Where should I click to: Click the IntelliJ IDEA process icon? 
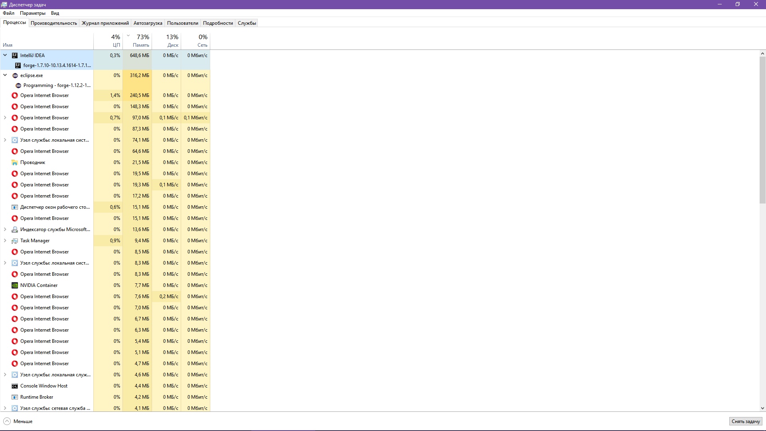(15, 55)
